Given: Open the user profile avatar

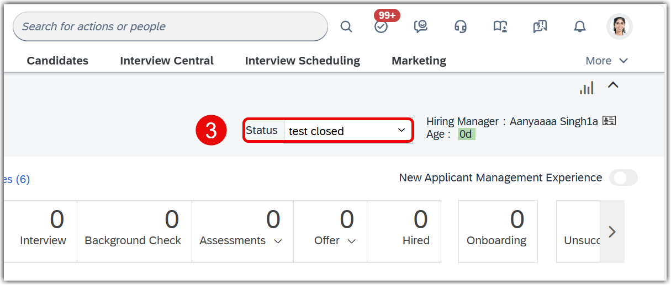Looking at the screenshot, I should [x=620, y=26].
